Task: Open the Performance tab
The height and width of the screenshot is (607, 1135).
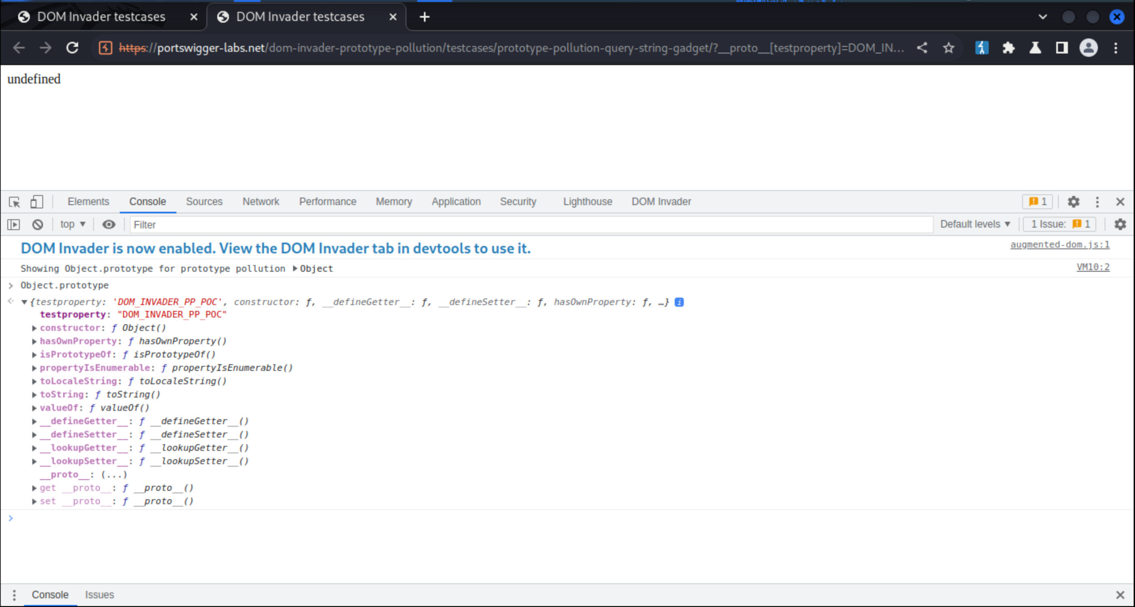Action: (x=328, y=202)
